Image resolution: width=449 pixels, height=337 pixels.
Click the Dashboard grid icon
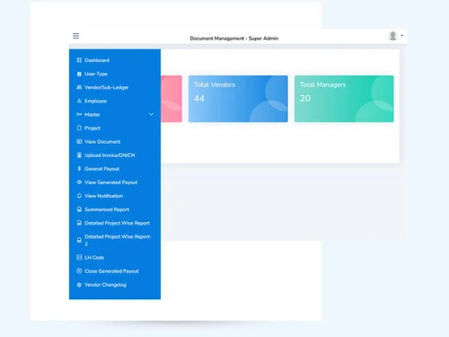click(x=79, y=60)
